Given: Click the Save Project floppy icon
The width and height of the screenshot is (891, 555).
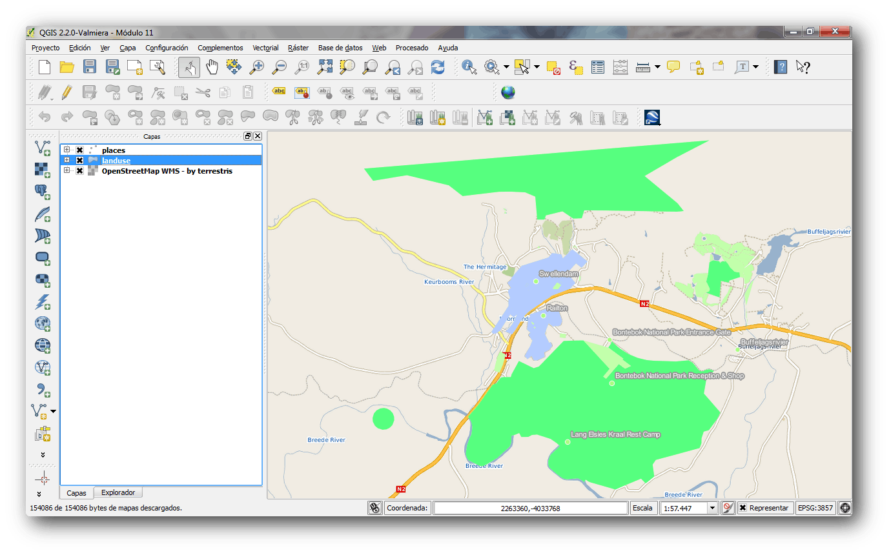Looking at the screenshot, I should (x=90, y=66).
